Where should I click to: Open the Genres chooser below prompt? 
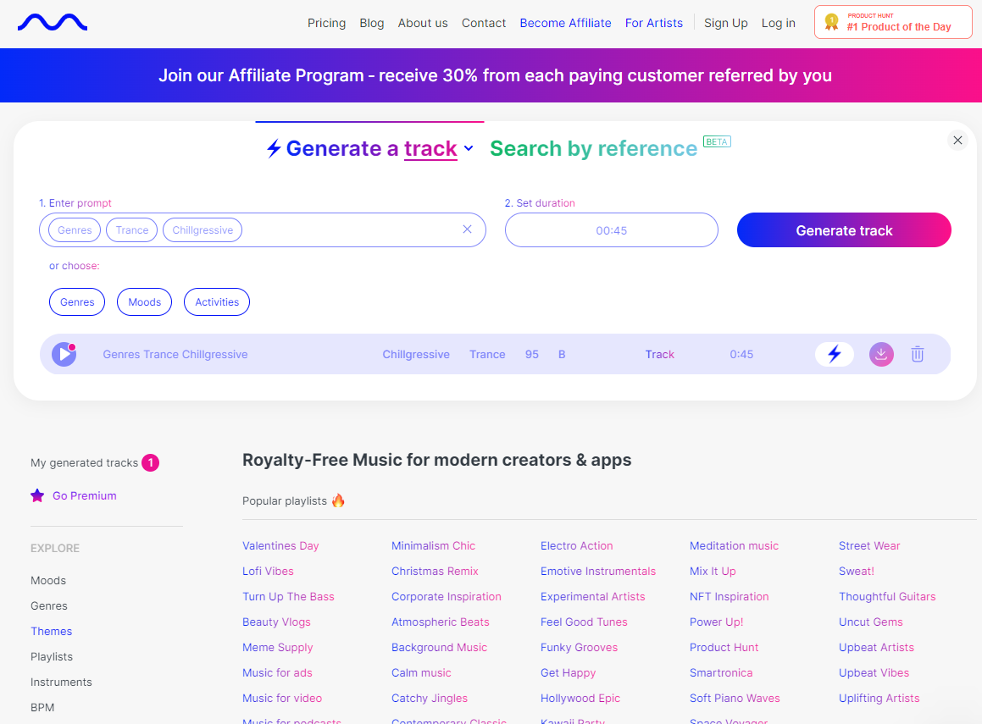coord(77,301)
